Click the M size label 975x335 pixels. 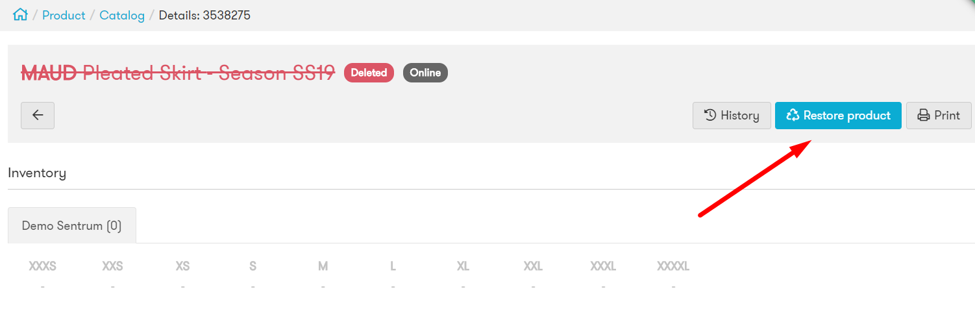pyautogui.click(x=323, y=266)
